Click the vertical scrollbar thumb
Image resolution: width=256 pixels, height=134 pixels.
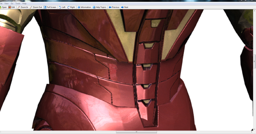254,61
